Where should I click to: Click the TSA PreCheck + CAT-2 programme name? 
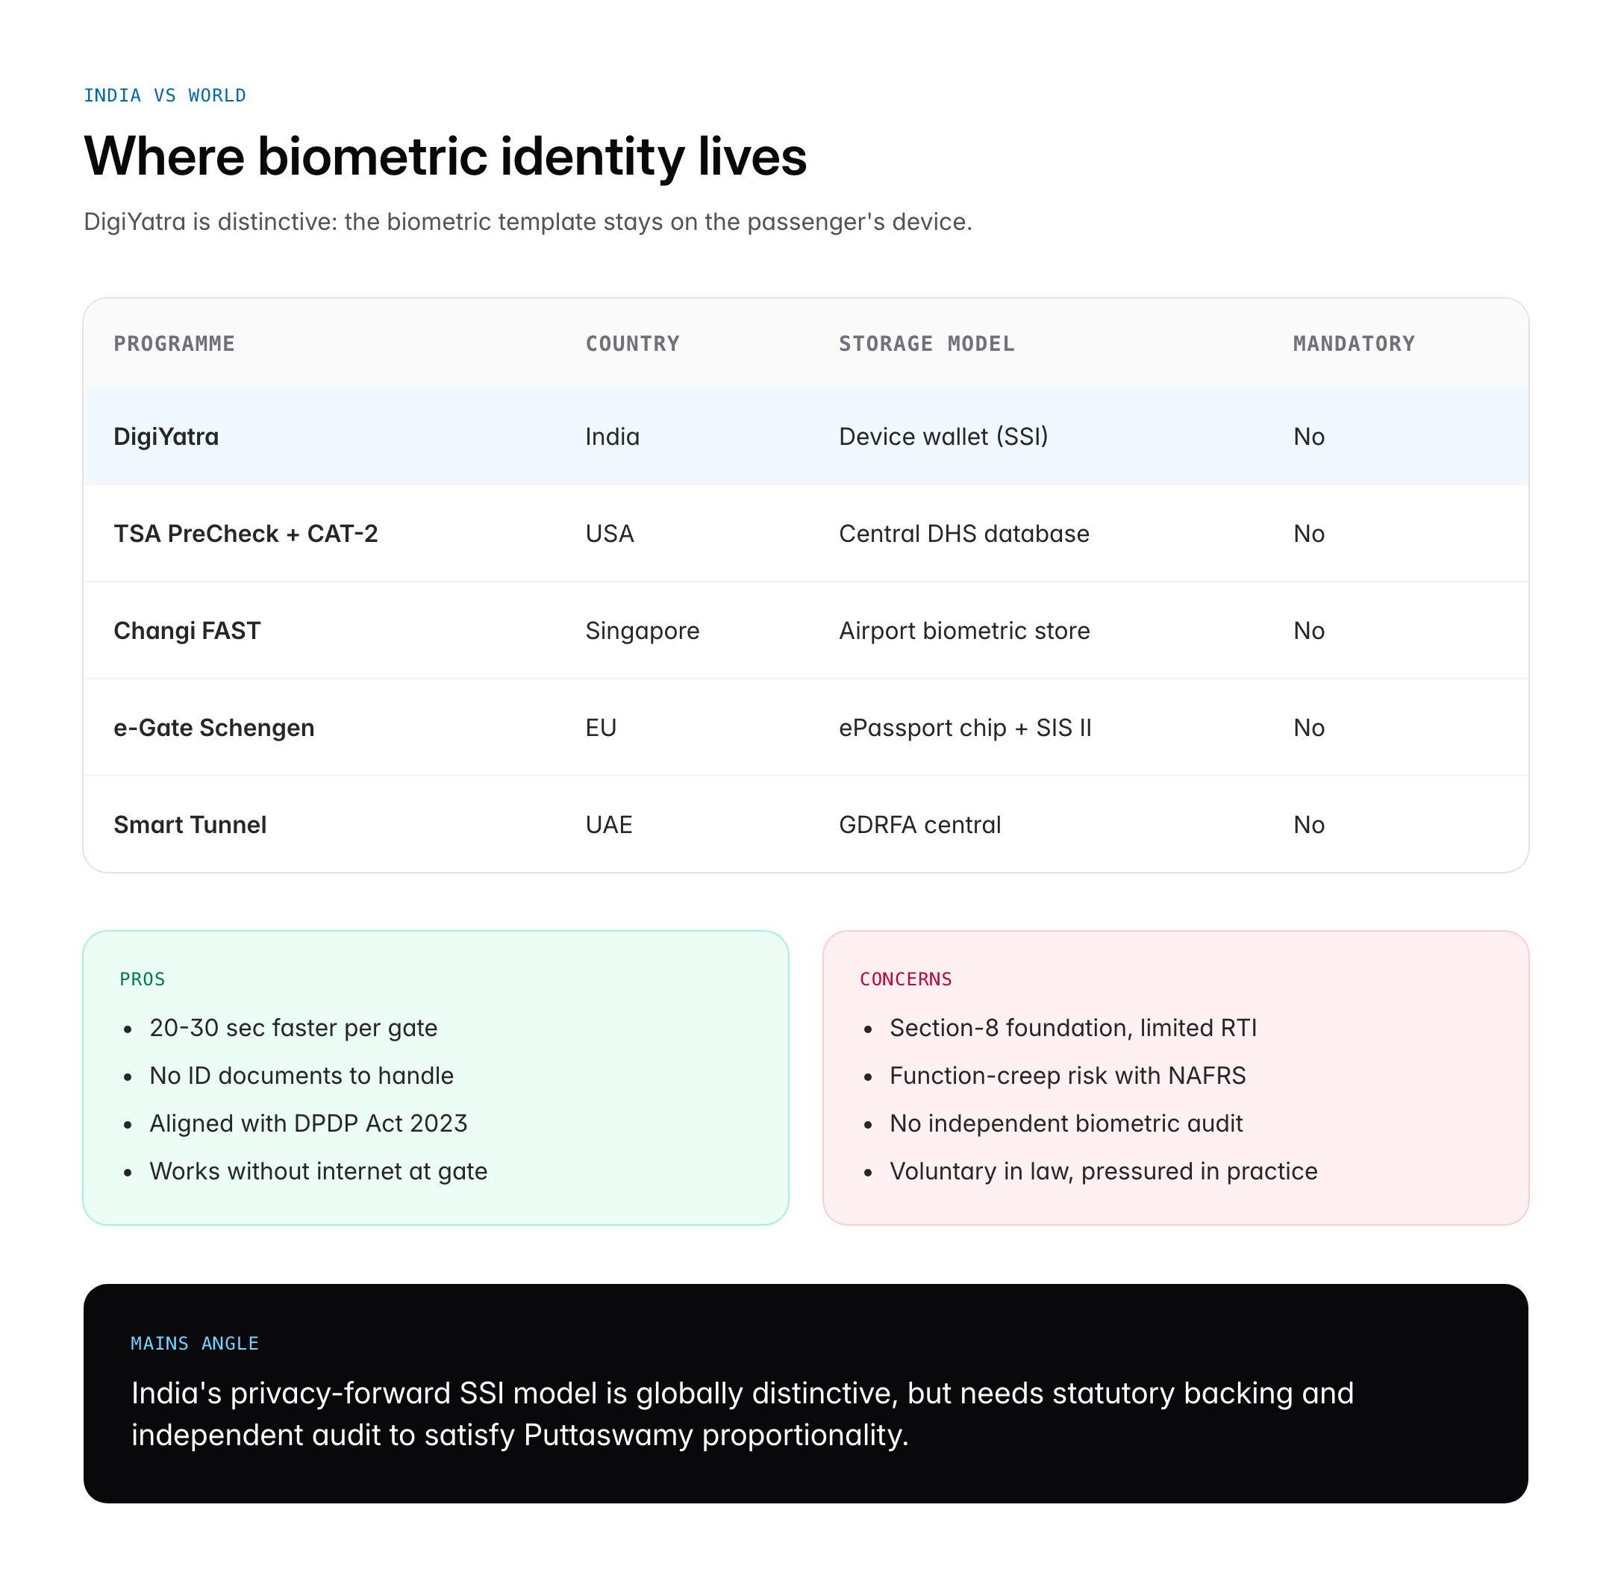(x=245, y=534)
